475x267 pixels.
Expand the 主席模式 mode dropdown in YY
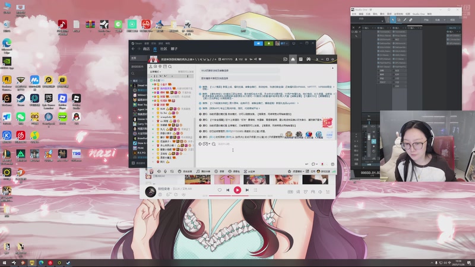(156, 72)
